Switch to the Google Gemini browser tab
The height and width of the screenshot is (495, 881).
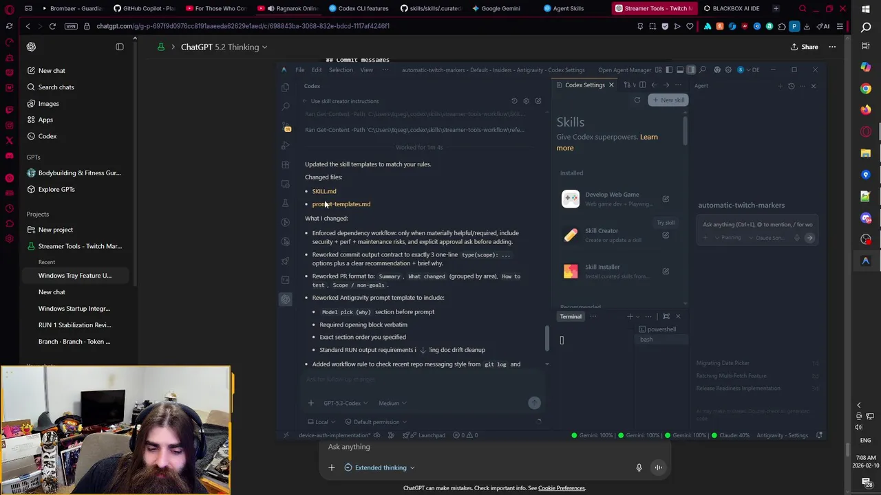coord(496,8)
